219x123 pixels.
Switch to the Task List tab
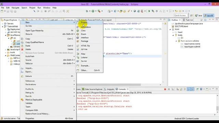[188, 20]
